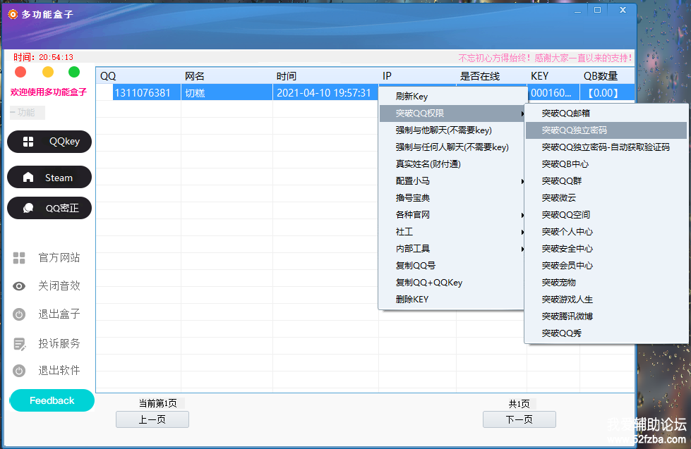Open the Steam section
The height and width of the screenshot is (449, 691).
click(49, 177)
